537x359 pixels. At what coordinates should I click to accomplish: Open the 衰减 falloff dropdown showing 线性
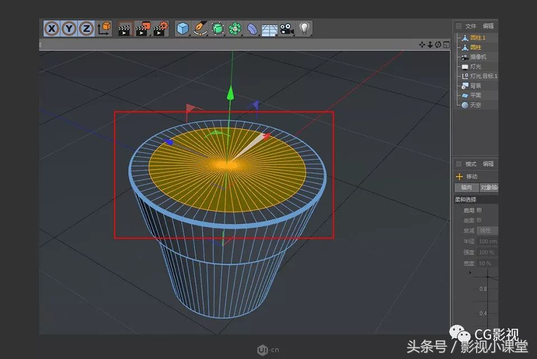(486, 230)
